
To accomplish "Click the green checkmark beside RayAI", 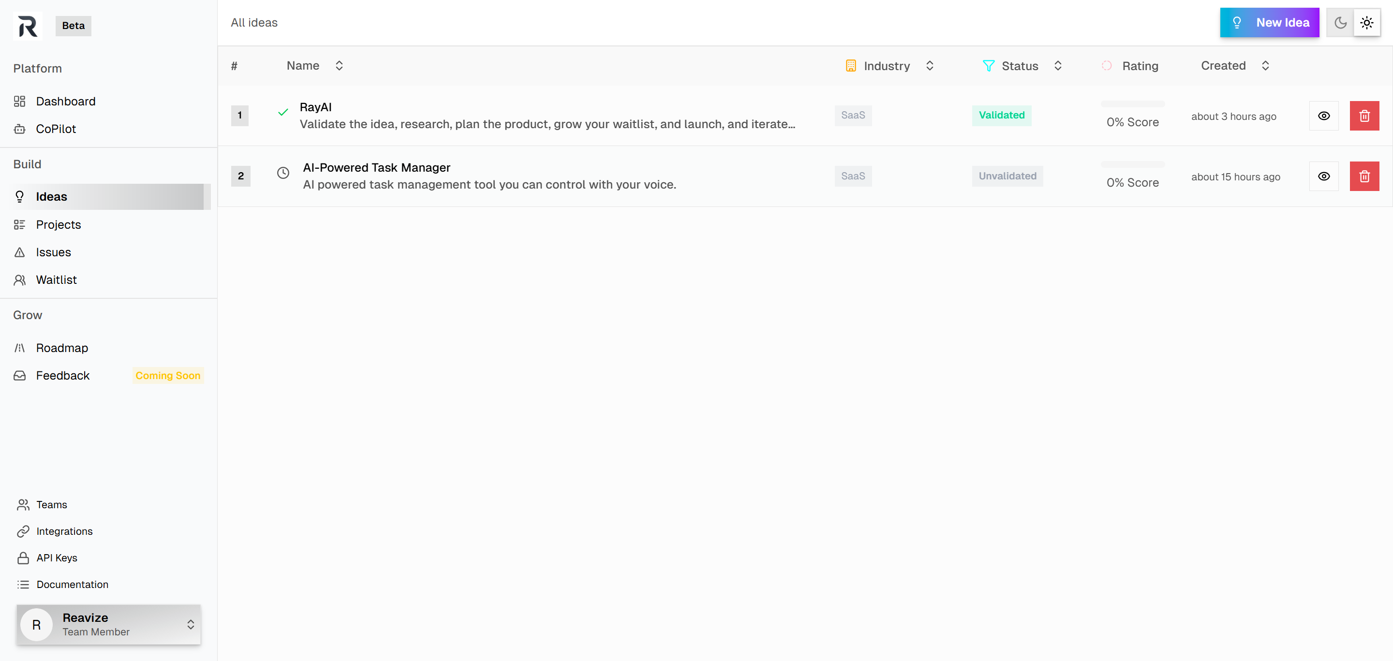I will [x=283, y=112].
